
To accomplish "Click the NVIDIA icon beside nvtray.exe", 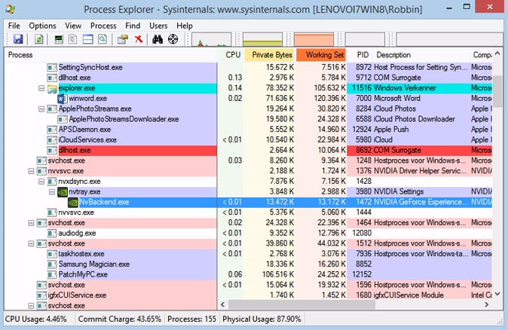I will pos(63,191).
